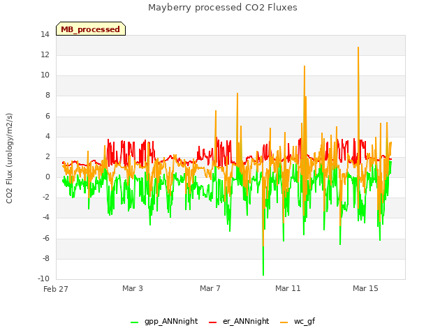Viewport: 447px width, 335px height.
Task: Toggle the er_ANNnight legend entry
Action: pyautogui.click(x=239, y=321)
